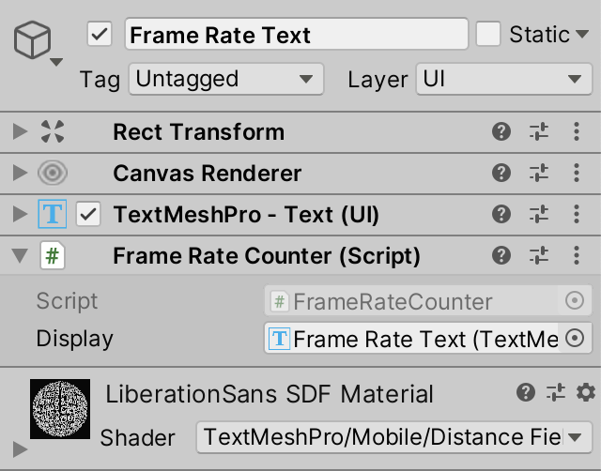Screen dimensions: 601x471
Task: Click Display field object picker icon
Action: click(576, 339)
